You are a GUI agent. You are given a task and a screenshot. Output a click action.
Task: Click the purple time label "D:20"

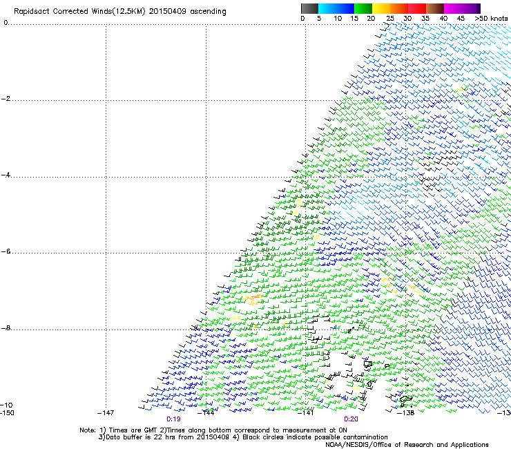[351, 419]
